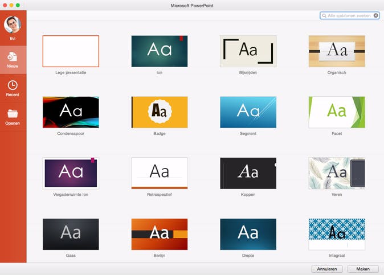Choose the patterned Integraal template
384x275 pixels.
(337, 234)
